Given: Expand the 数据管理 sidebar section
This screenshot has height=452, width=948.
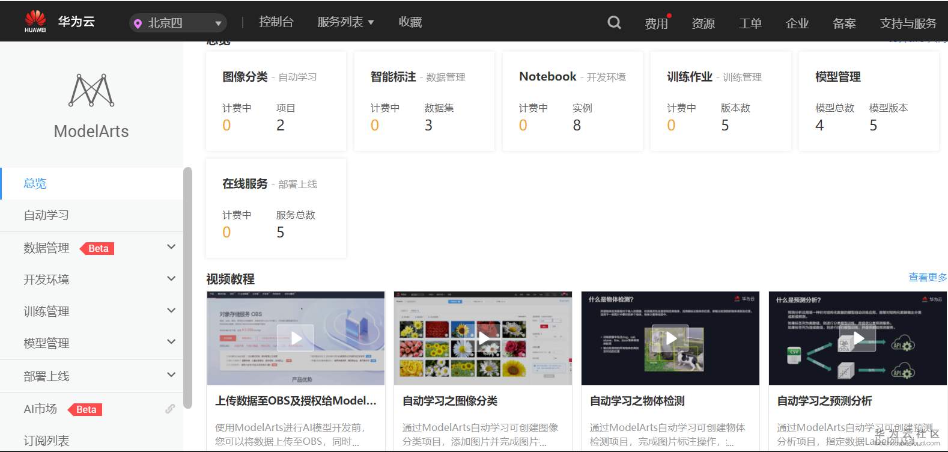Looking at the screenshot, I should (x=171, y=247).
